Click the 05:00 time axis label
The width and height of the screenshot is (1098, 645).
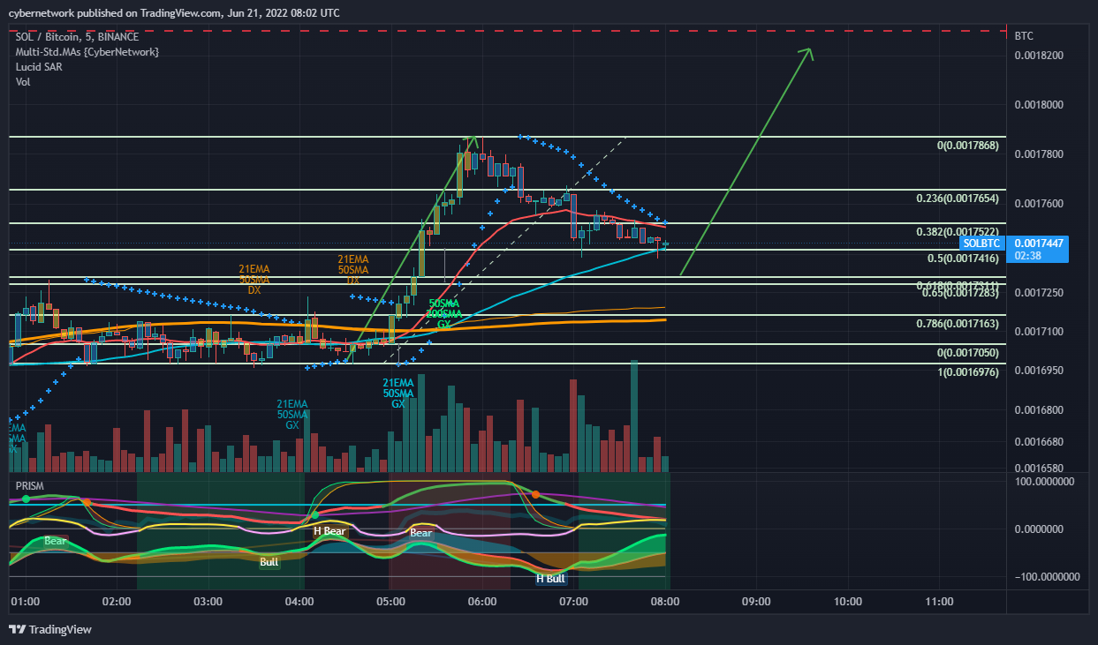tap(391, 602)
